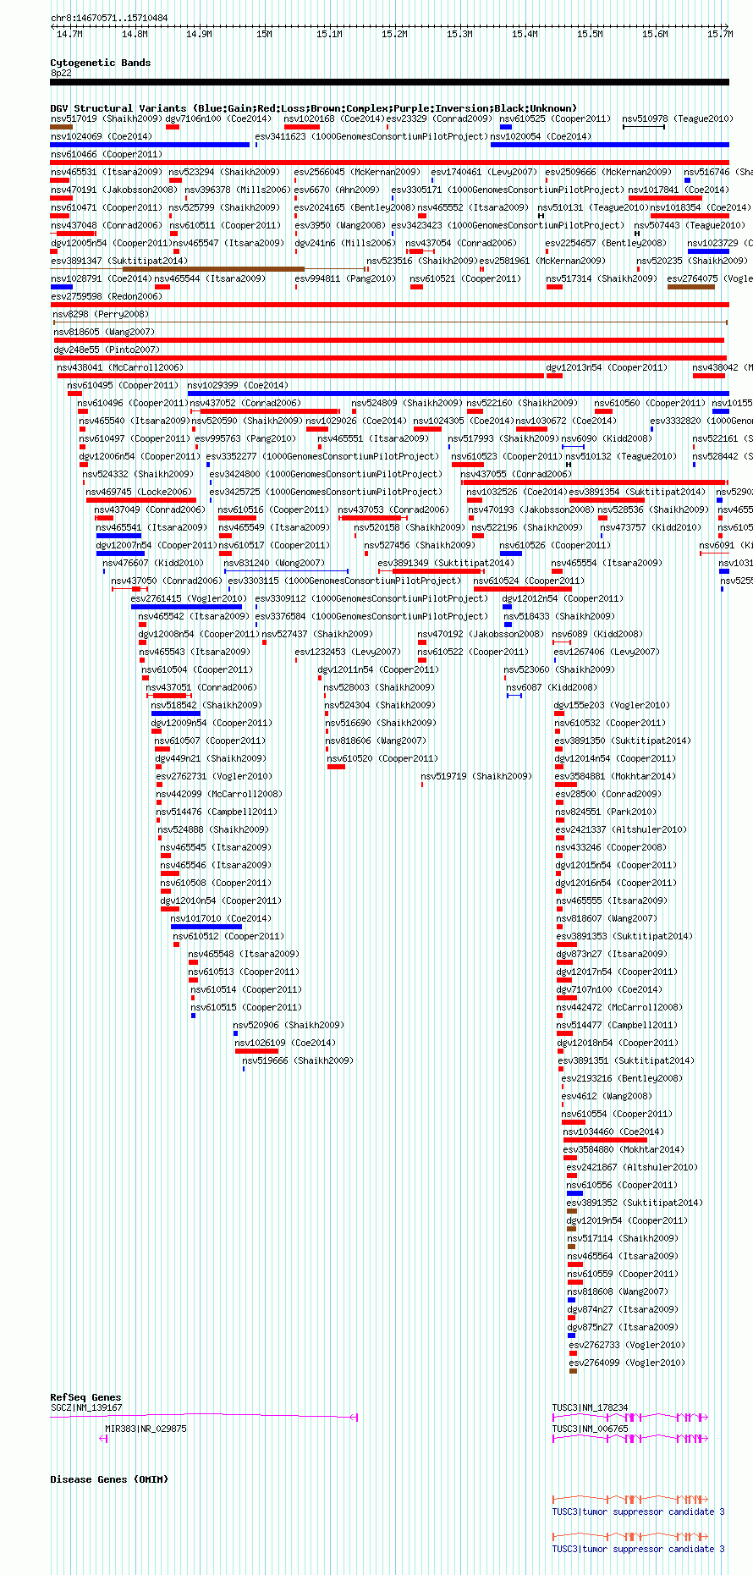Click nsv438041 (McCarroll2006) label
This screenshot has height=1575, width=753.
pos(119,367)
